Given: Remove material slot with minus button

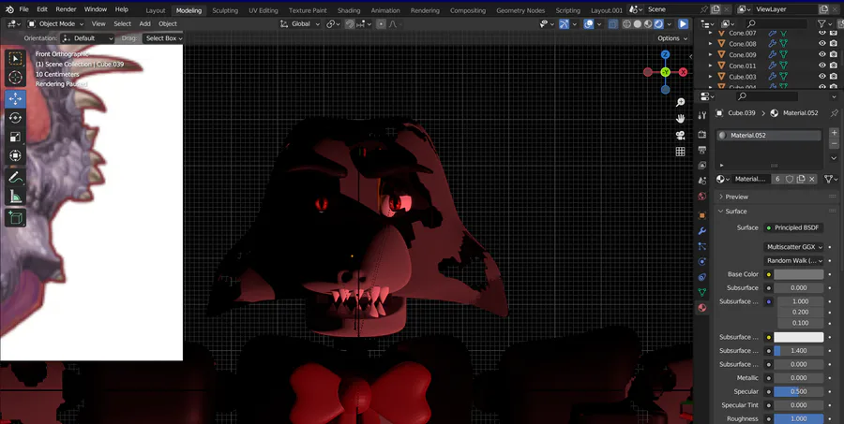Looking at the screenshot, I should click(x=835, y=144).
